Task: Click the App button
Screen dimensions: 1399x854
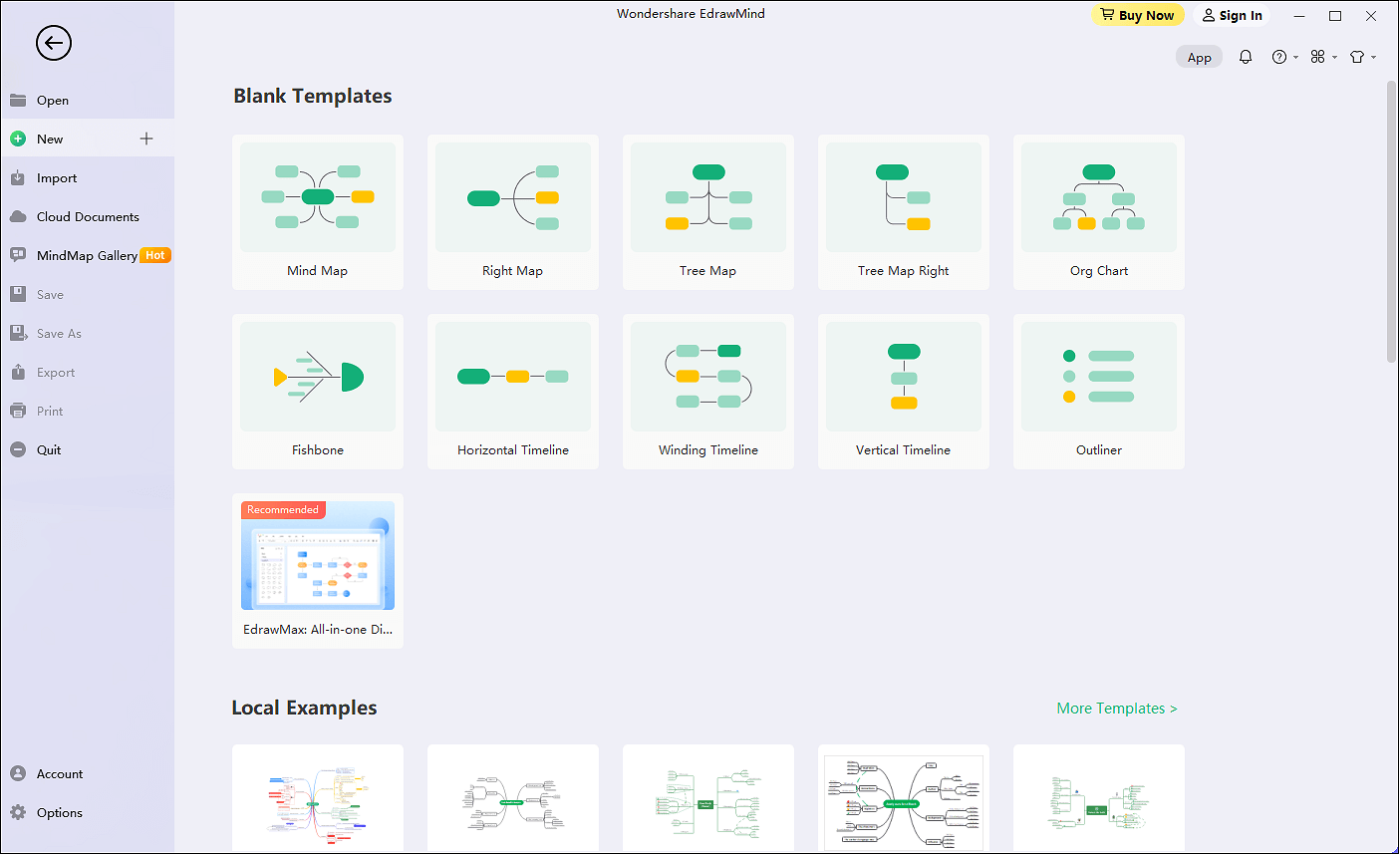Action: 1200,57
